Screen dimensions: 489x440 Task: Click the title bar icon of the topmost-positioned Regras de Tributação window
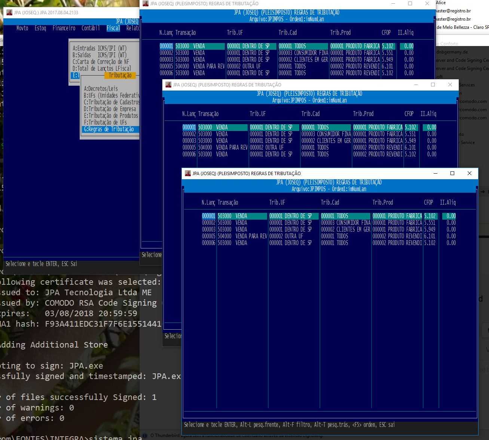point(146,3)
